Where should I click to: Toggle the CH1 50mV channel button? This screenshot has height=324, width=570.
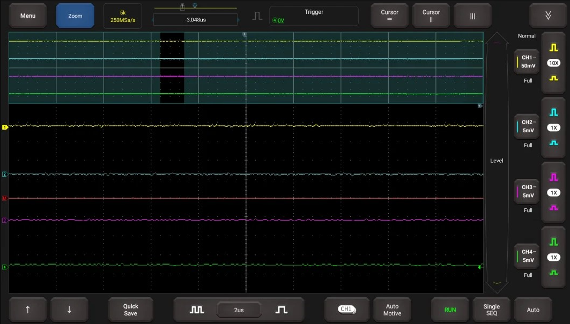pos(526,62)
